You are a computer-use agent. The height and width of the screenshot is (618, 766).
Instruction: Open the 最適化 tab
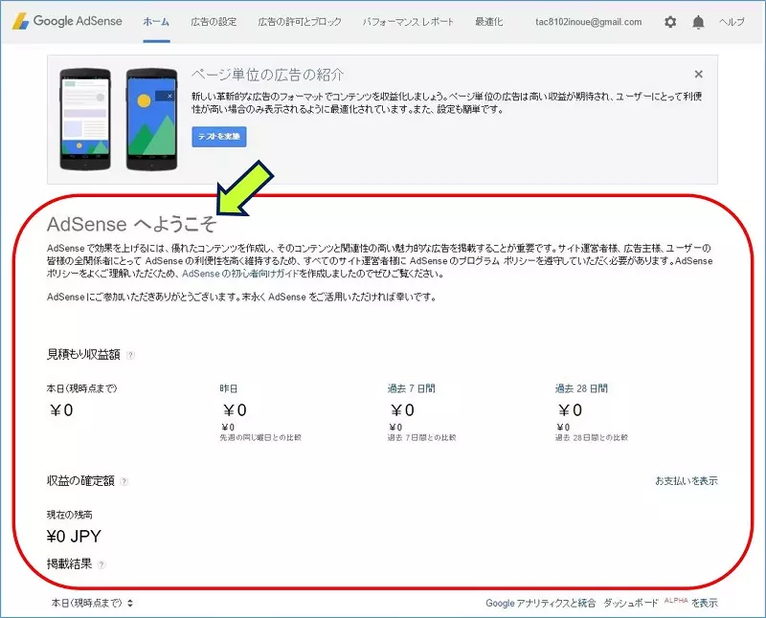[488, 22]
